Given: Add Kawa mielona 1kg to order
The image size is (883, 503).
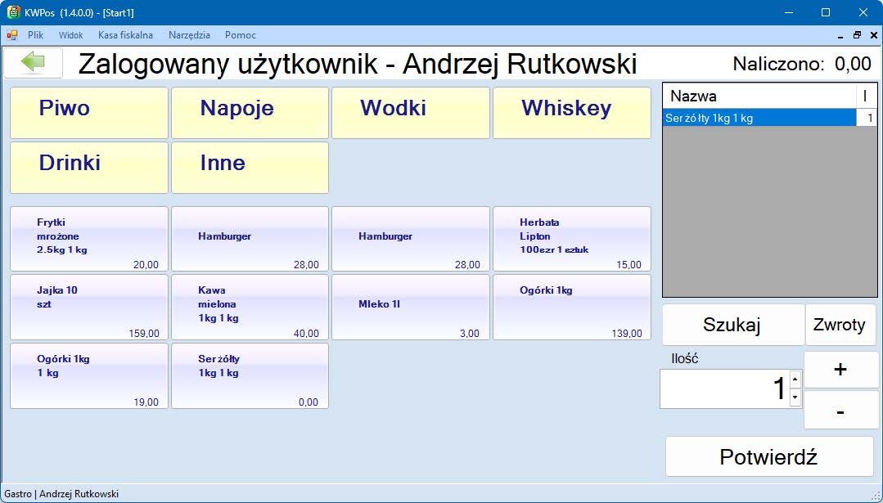Looking at the screenshot, I should click(x=250, y=307).
